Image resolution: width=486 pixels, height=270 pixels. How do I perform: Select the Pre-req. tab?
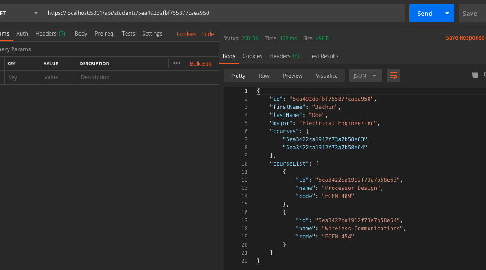point(104,34)
